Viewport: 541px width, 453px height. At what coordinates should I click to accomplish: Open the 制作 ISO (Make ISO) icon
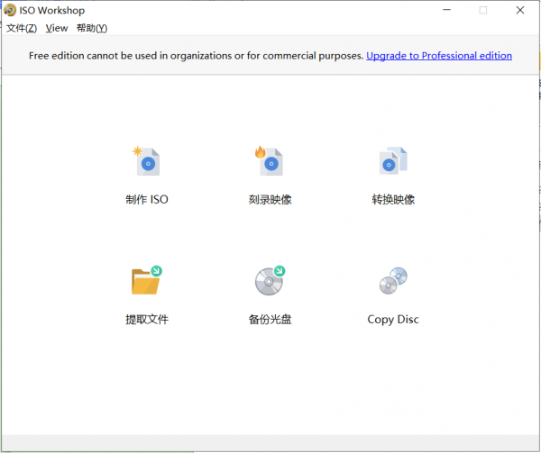point(147,161)
